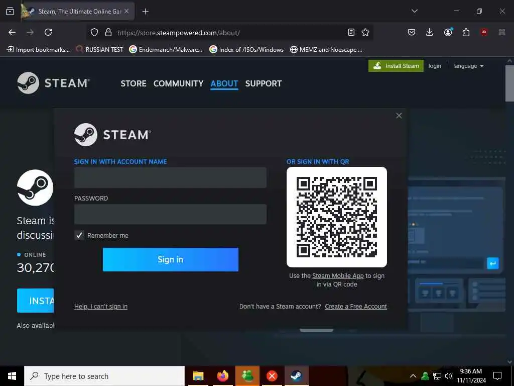Image resolution: width=514 pixels, height=386 pixels.
Task: Open File Explorer from taskbar
Action: (198, 376)
